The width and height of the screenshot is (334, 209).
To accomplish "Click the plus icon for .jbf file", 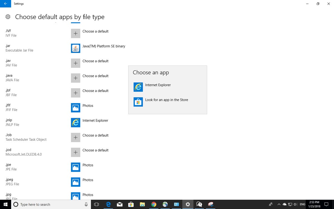I will point(75,93).
